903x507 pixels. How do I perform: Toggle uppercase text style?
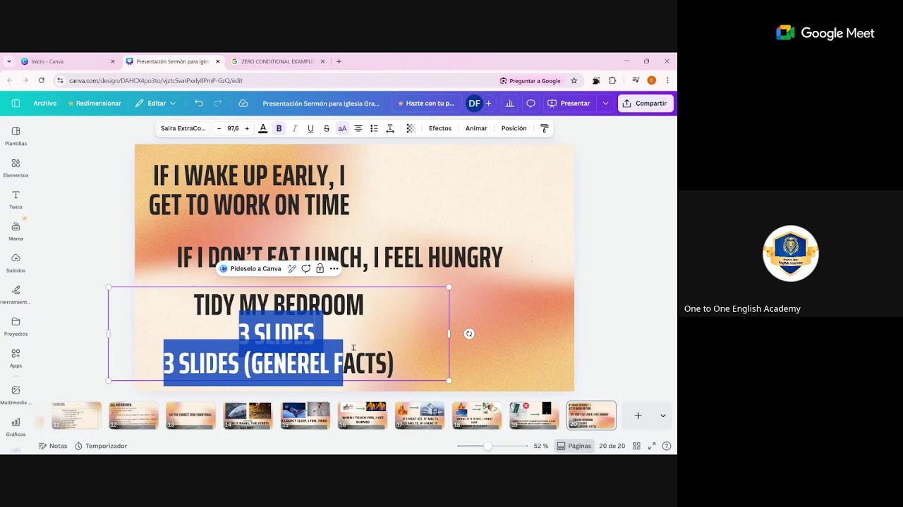click(x=342, y=128)
